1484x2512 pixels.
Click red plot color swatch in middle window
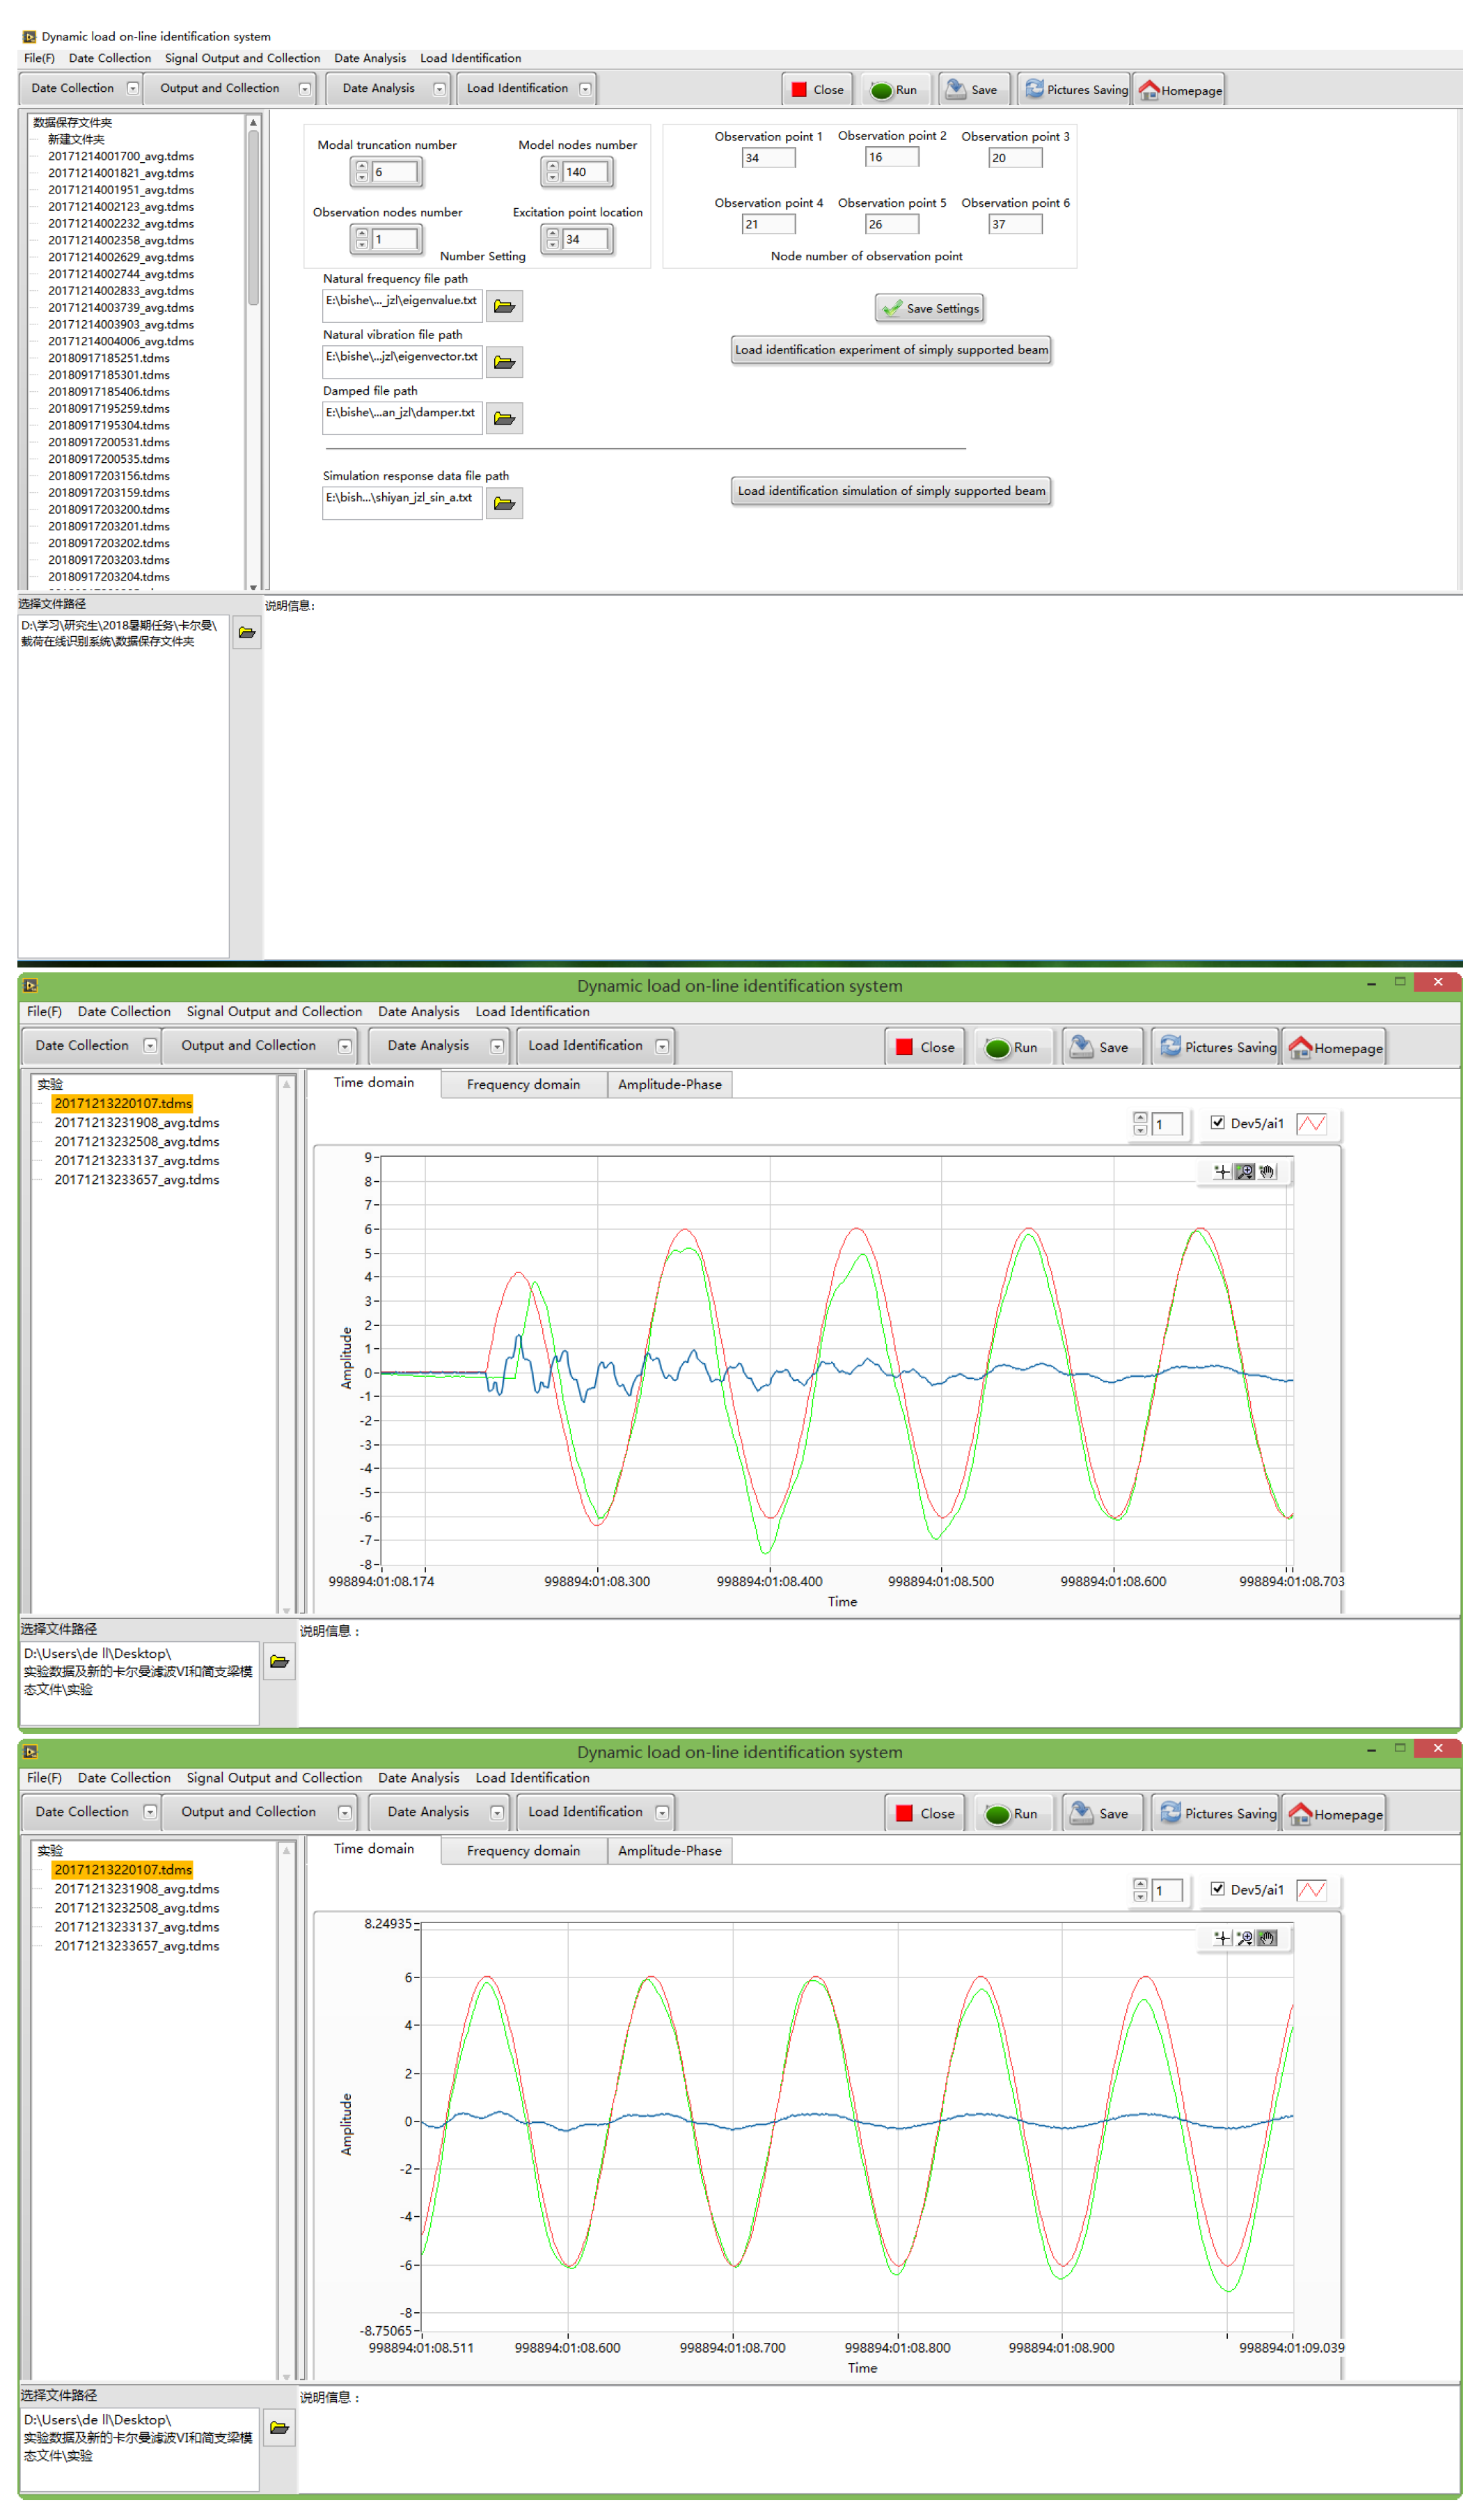(1311, 1124)
